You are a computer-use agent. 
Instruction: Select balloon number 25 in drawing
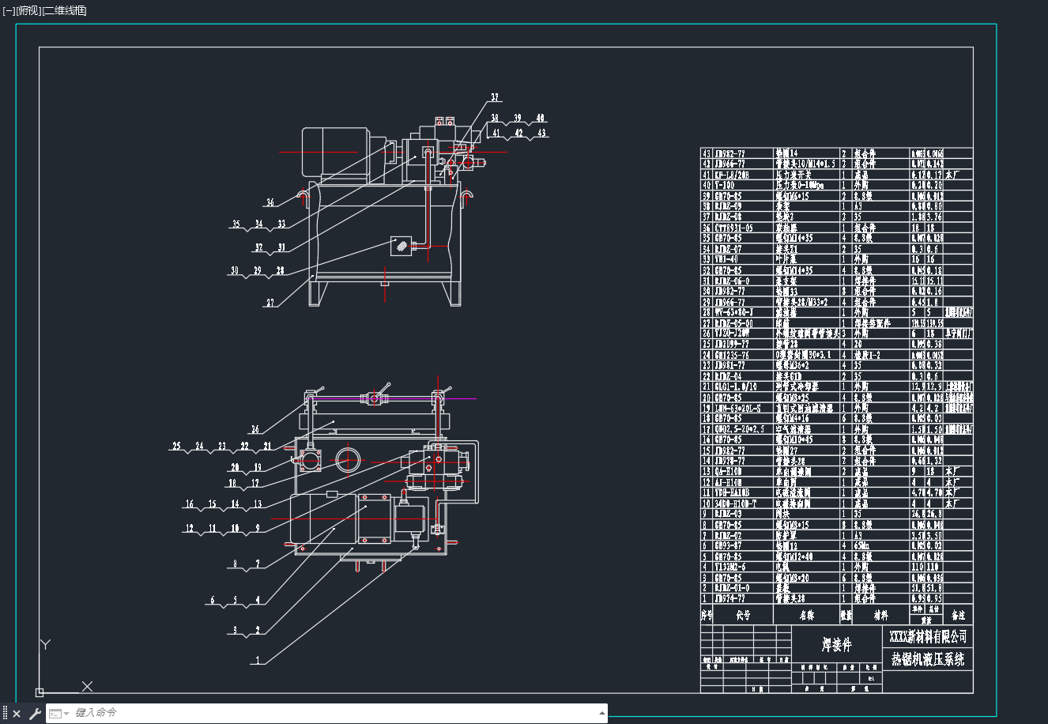point(177,447)
